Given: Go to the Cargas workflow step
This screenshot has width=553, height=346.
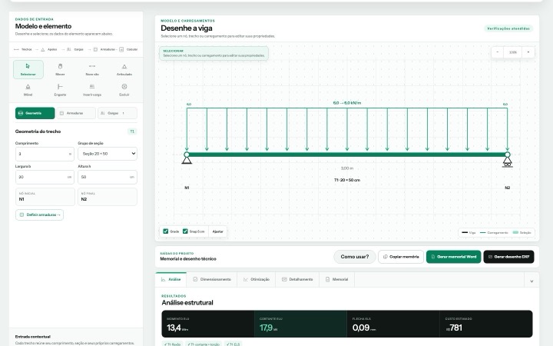Looking at the screenshot, I should 75,49.
